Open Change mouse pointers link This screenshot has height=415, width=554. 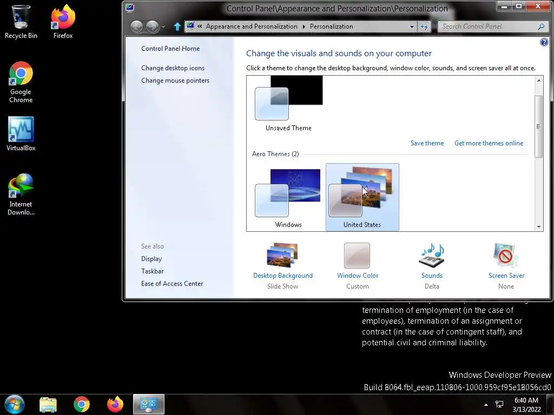click(x=175, y=81)
